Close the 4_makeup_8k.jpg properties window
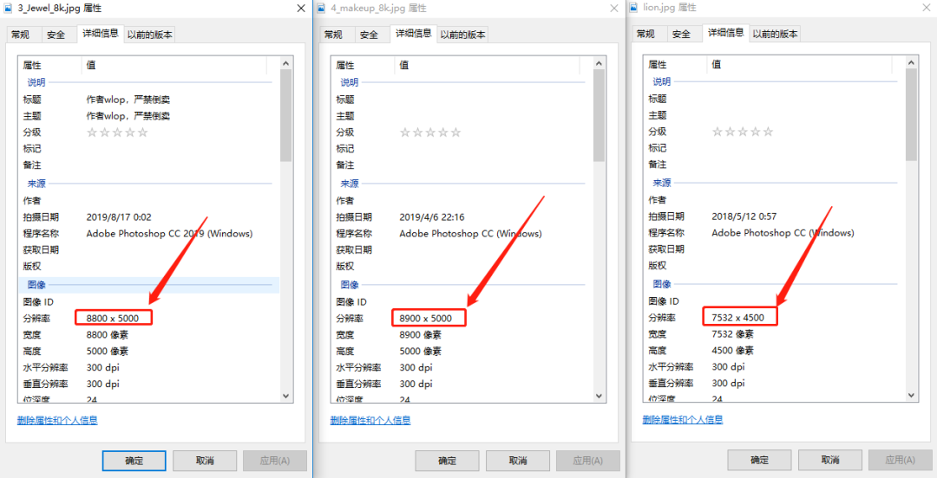Screen dimensions: 937x478 coord(613,9)
